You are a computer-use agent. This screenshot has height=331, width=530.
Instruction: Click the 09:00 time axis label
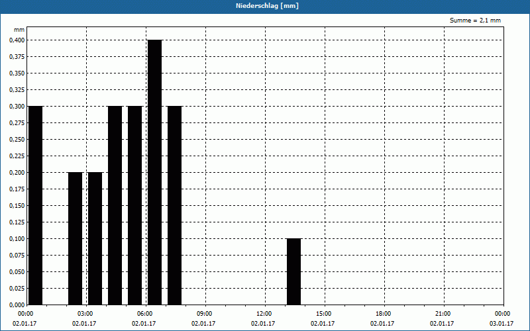click(205, 314)
